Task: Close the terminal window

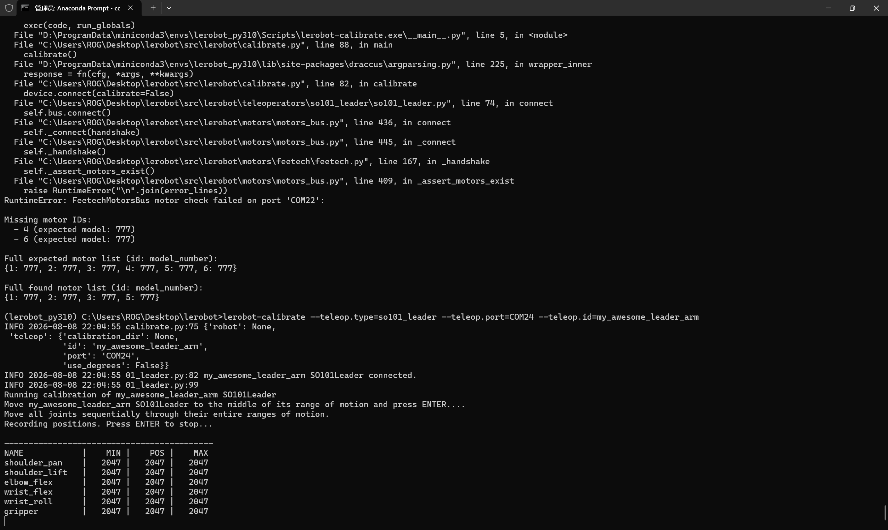Action: (x=876, y=8)
